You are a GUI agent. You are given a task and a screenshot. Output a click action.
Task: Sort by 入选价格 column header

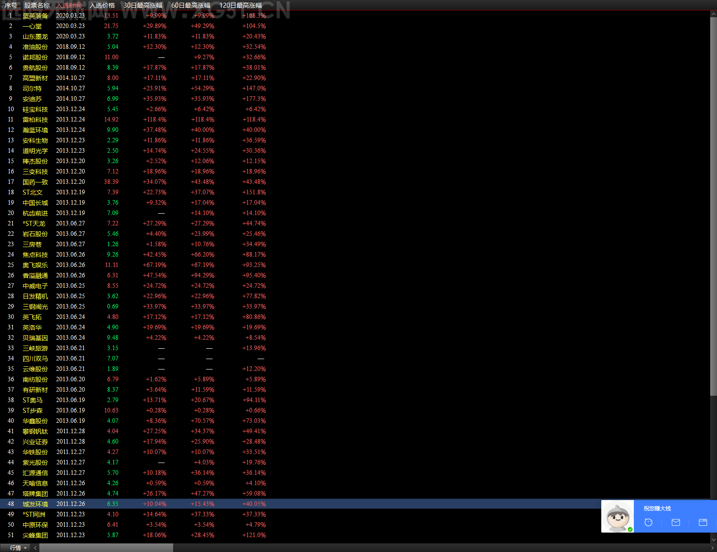tap(102, 5)
